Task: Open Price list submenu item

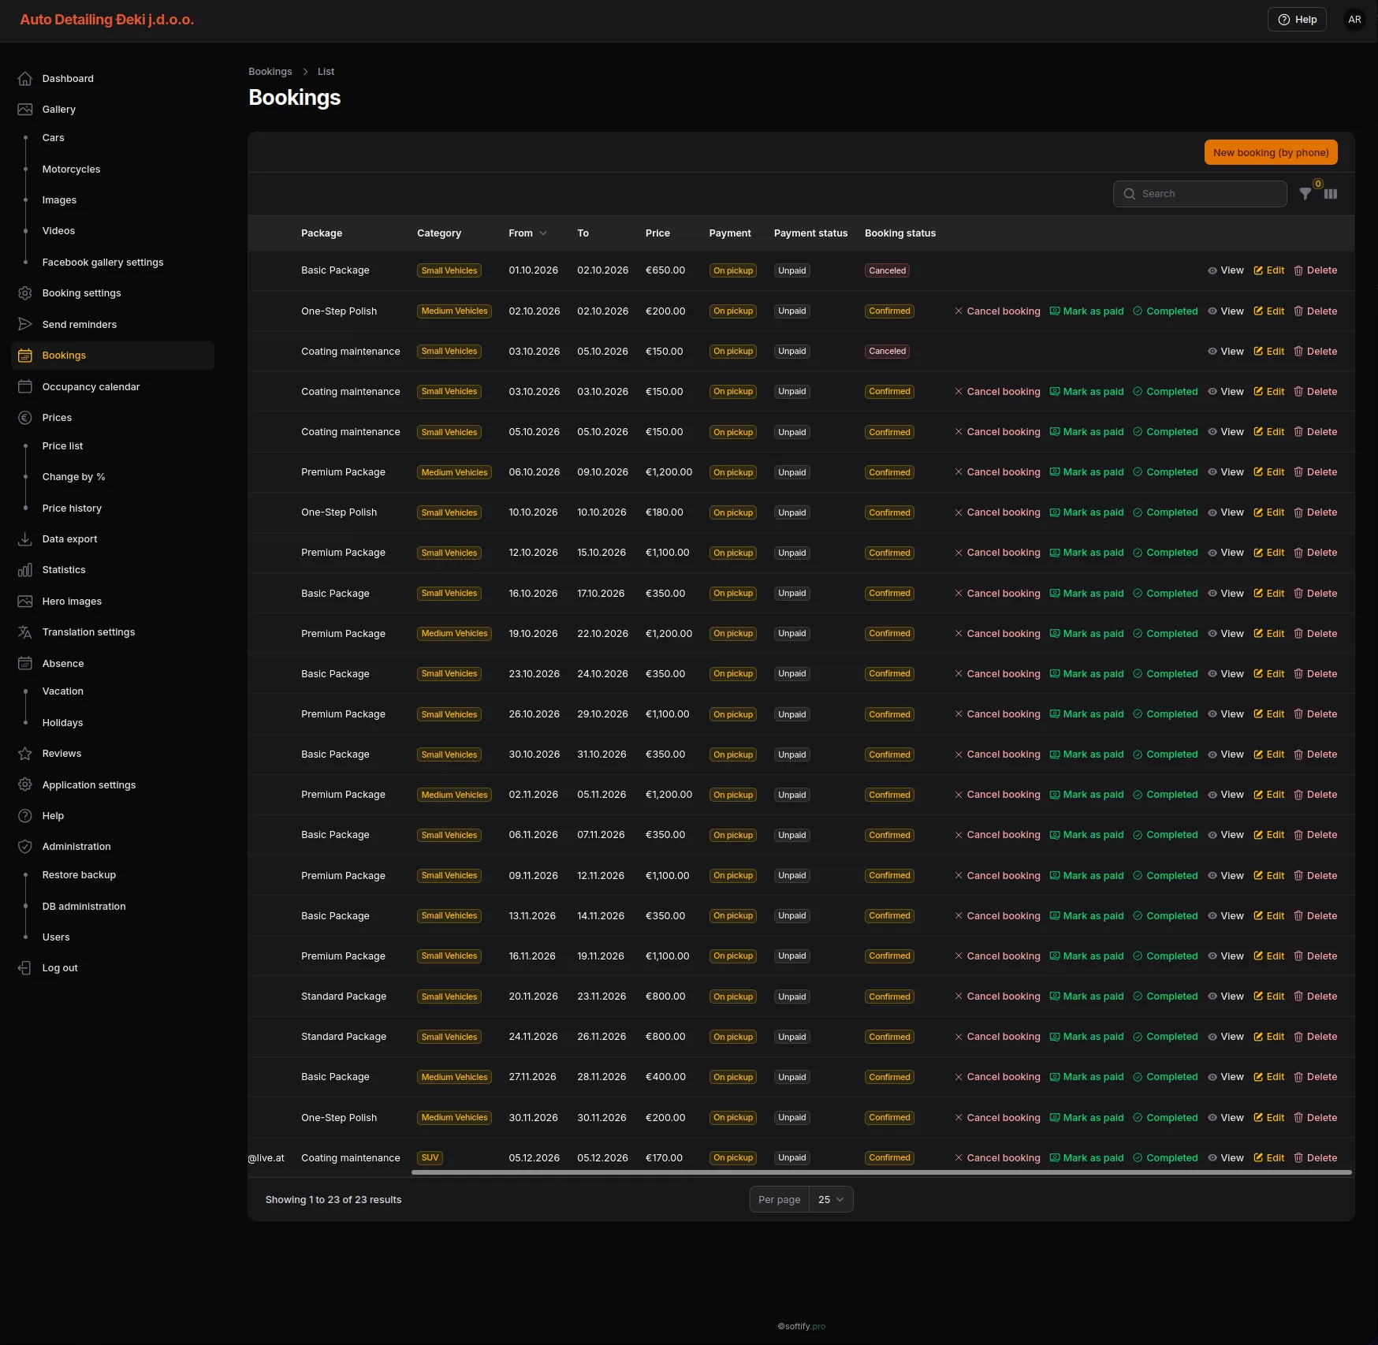Action: (x=62, y=446)
